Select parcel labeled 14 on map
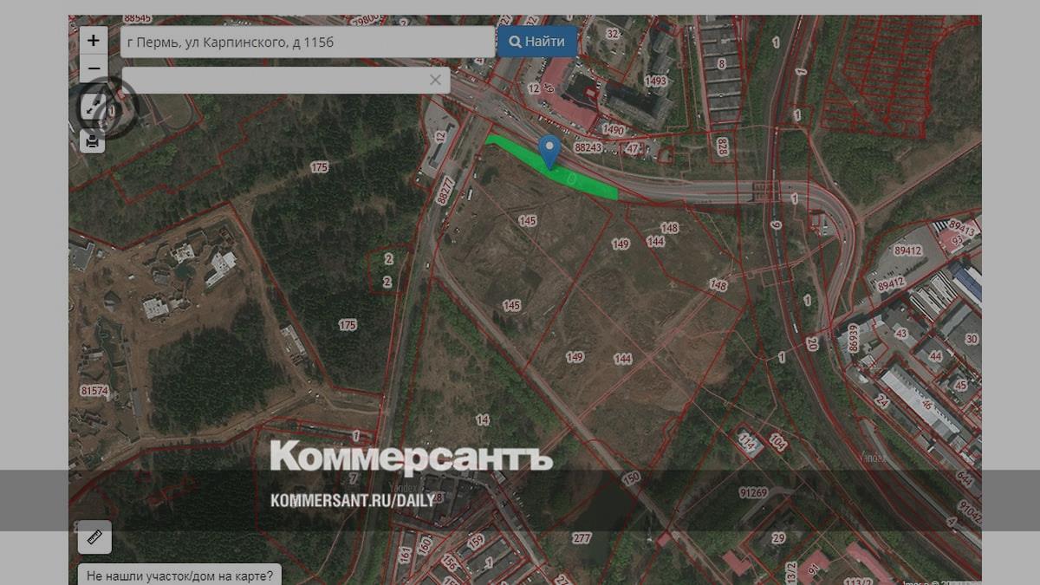Screen dimensions: 1040x585 coord(483,420)
